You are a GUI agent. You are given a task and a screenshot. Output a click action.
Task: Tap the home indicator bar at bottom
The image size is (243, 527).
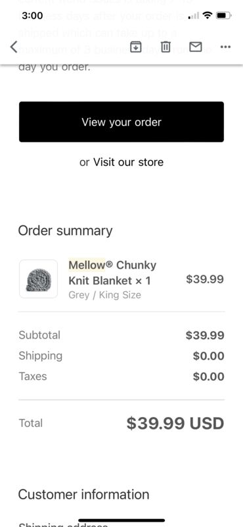(121, 520)
